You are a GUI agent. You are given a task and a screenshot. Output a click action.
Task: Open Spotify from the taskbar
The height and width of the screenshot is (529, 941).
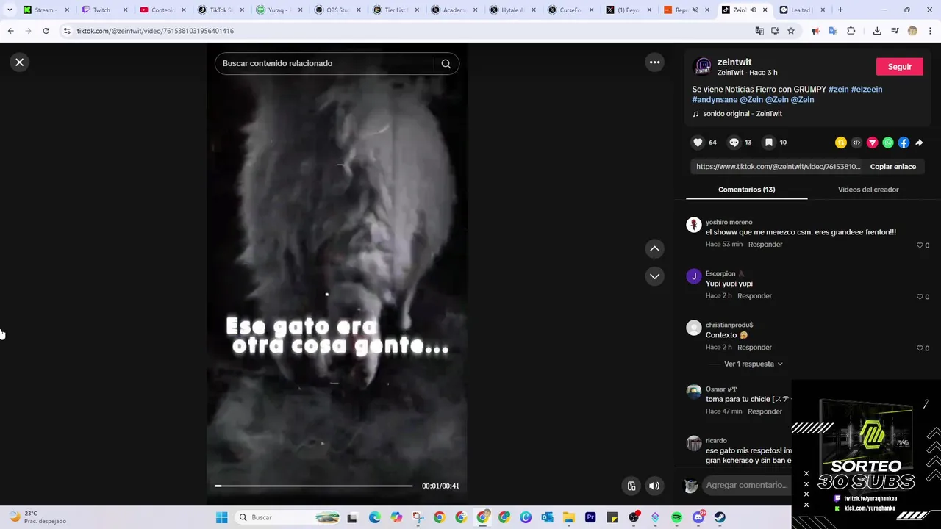(x=677, y=517)
